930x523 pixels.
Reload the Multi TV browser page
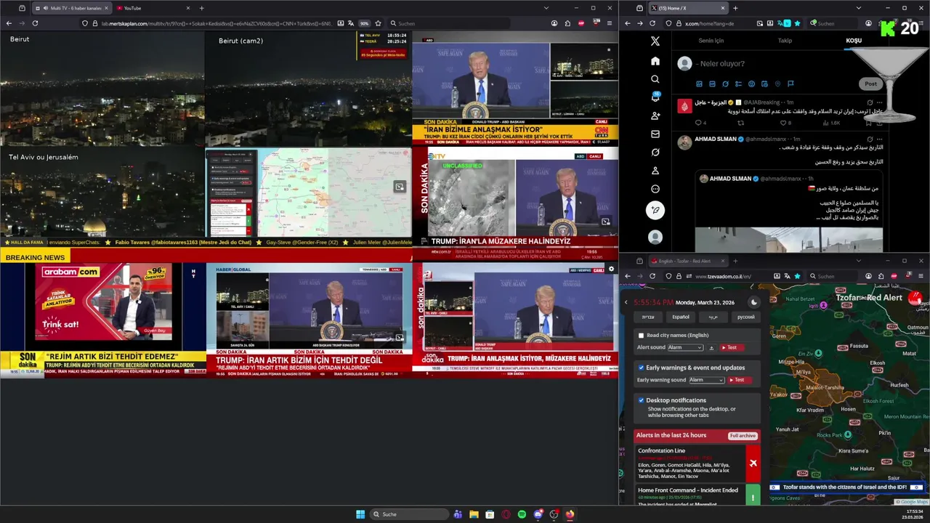click(35, 23)
